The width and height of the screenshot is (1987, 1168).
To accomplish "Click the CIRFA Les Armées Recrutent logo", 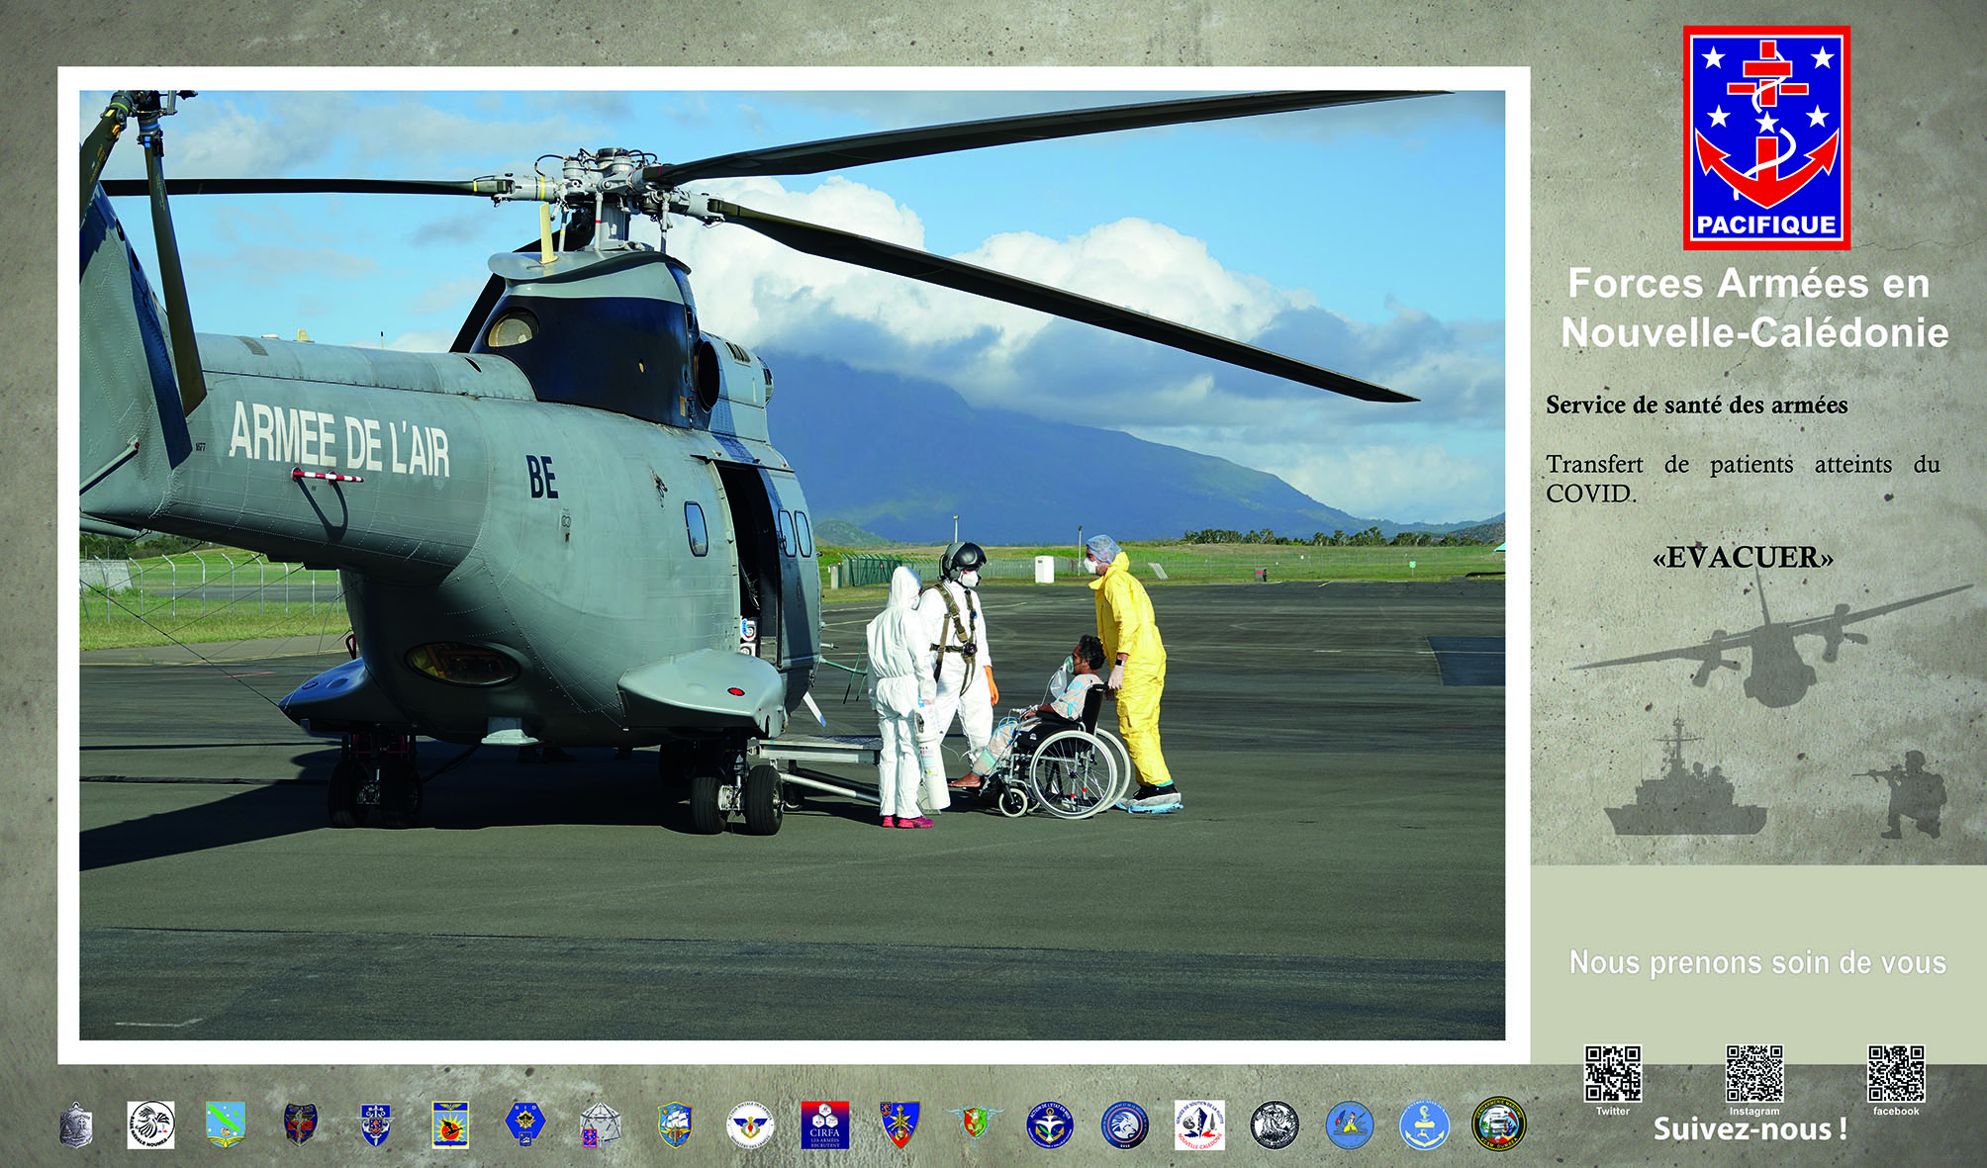I will (x=824, y=1125).
